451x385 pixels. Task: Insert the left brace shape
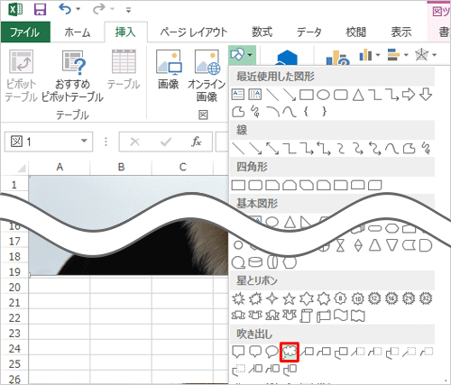click(x=307, y=112)
